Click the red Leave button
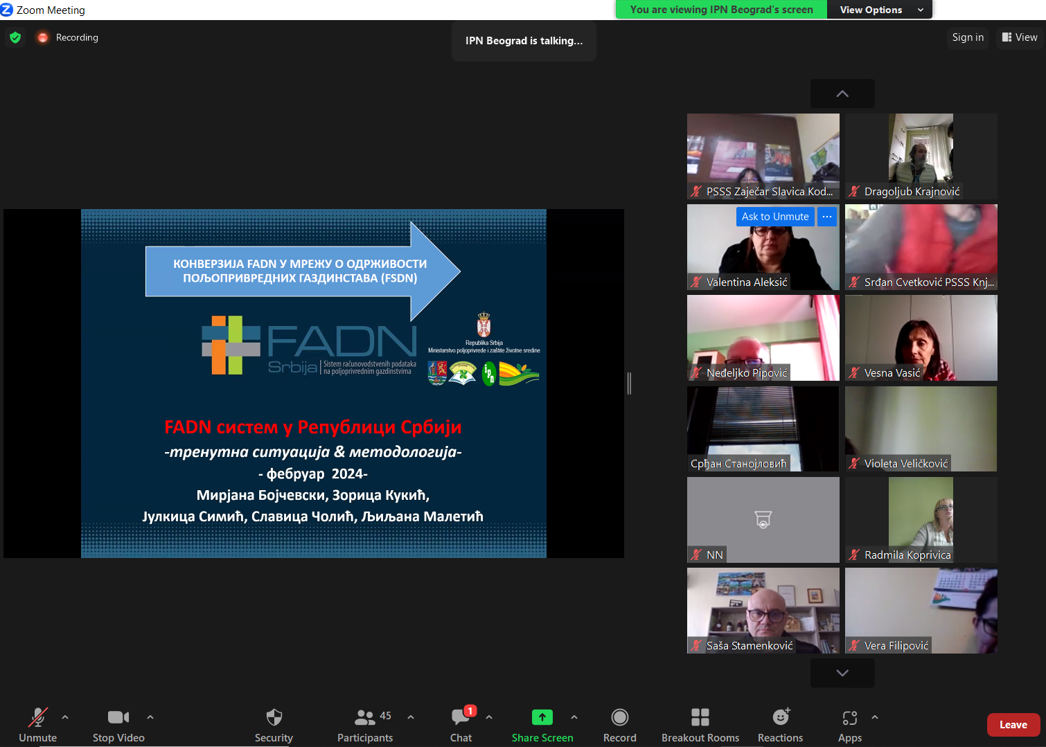This screenshot has height=747, width=1046. pyautogui.click(x=1013, y=725)
